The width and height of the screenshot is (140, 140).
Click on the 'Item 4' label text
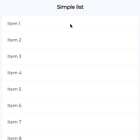[14, 73]
